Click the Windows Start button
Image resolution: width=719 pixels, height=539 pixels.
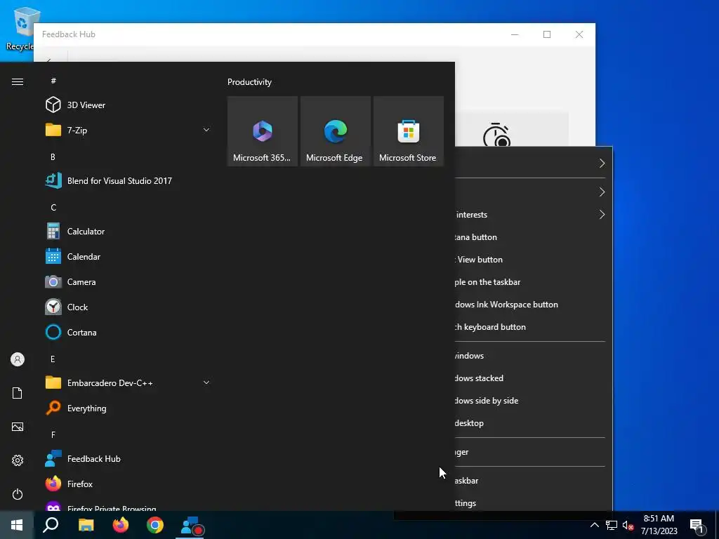pos(17,525)
